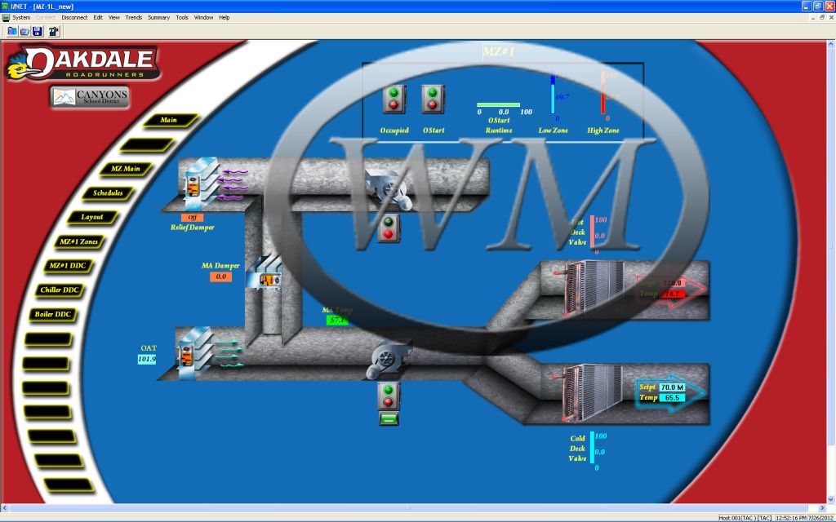Select the hot deck heating coil
The image size is (836, 522).
point(593,288)
